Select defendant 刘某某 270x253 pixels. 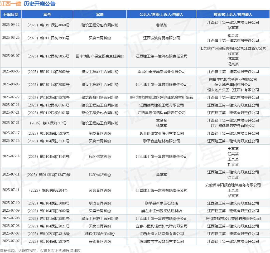pyautogui.click(x=233, y=165)
